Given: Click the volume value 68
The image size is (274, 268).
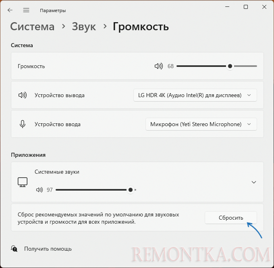Looking at the screenshot, I should point(170,66).
